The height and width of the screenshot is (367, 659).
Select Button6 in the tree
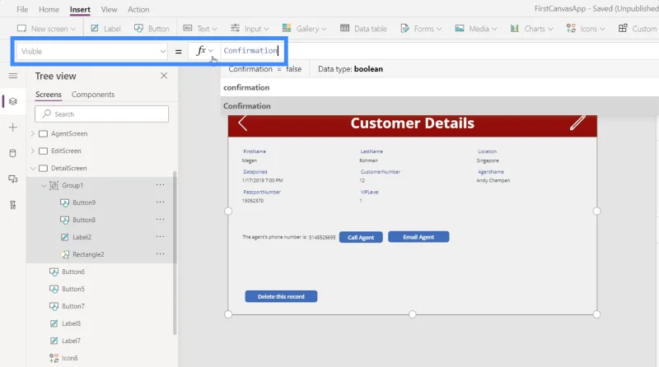(73, 272)
